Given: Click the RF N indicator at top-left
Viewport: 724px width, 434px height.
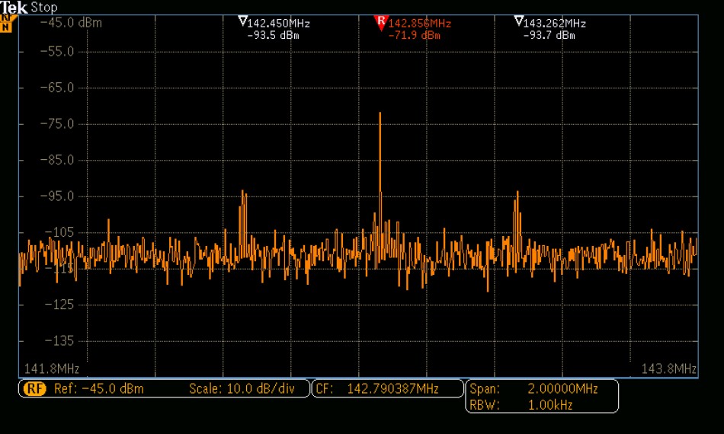Looking at the screenshot, I should pyautogui.click(x=8, y=24).
